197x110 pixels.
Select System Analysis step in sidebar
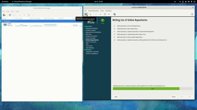(x=90, y=38)
